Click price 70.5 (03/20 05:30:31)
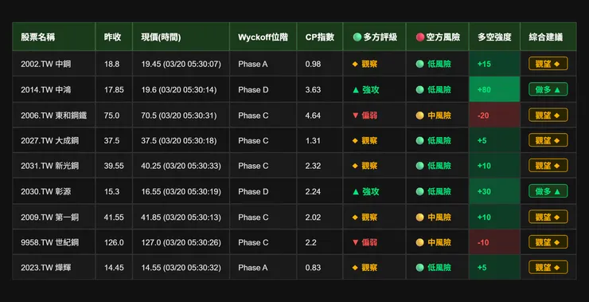The height and width of the screenshot is (302, 589). coord(179,115)
